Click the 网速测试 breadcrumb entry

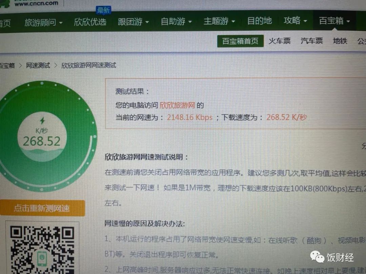pos(38,65)
